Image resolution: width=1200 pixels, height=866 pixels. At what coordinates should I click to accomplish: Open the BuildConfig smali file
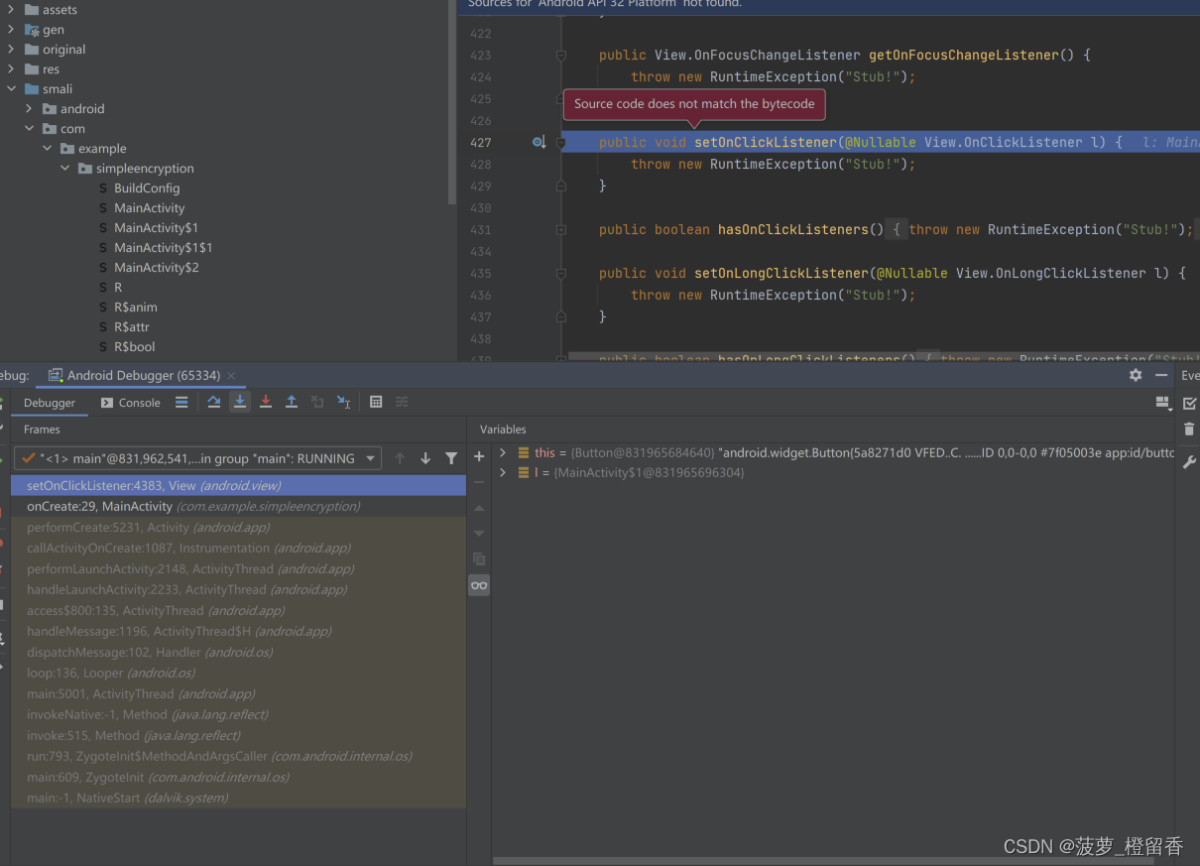[x=147, y=188]
